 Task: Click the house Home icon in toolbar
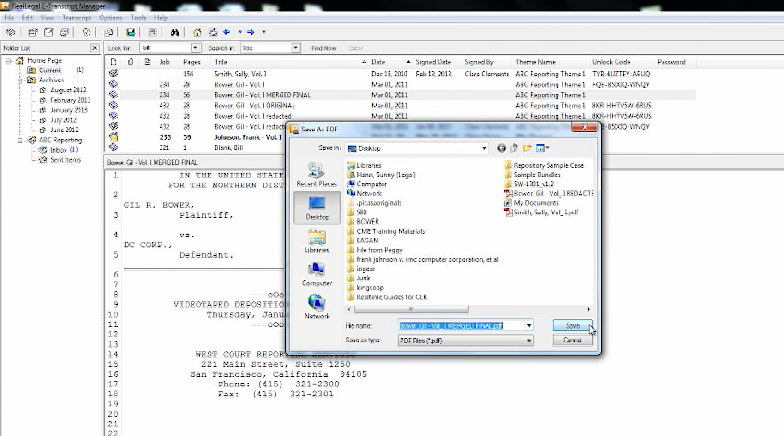pos(197,32)
